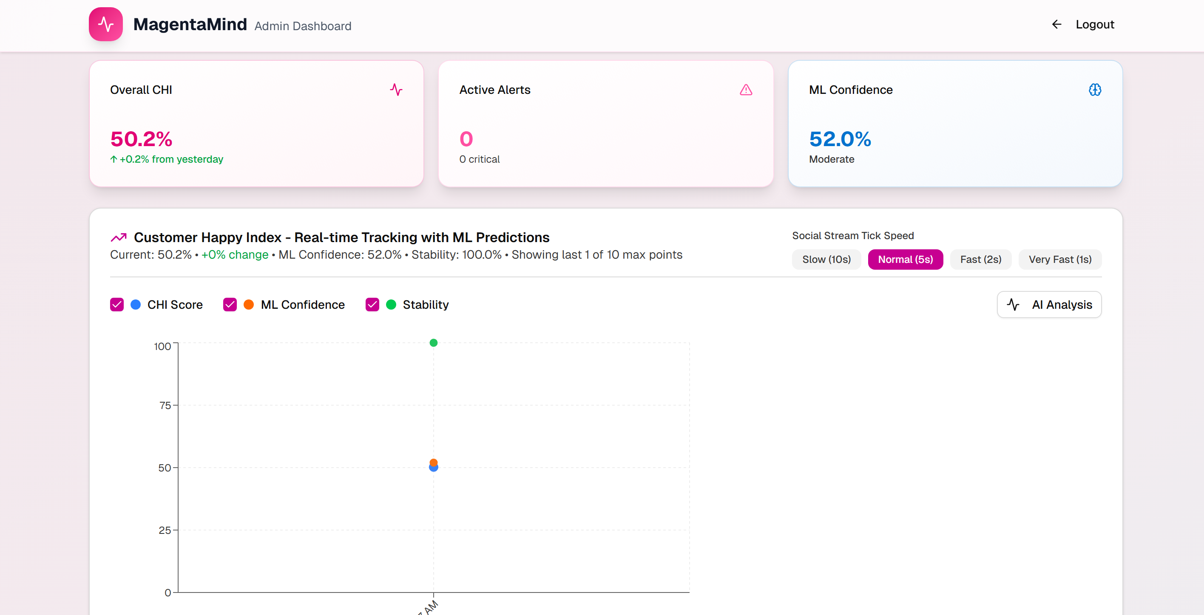Screen dimensions: 1204x615
Task: Uncheck the ML Confidence series checkbox
Action: click(230, 305)
